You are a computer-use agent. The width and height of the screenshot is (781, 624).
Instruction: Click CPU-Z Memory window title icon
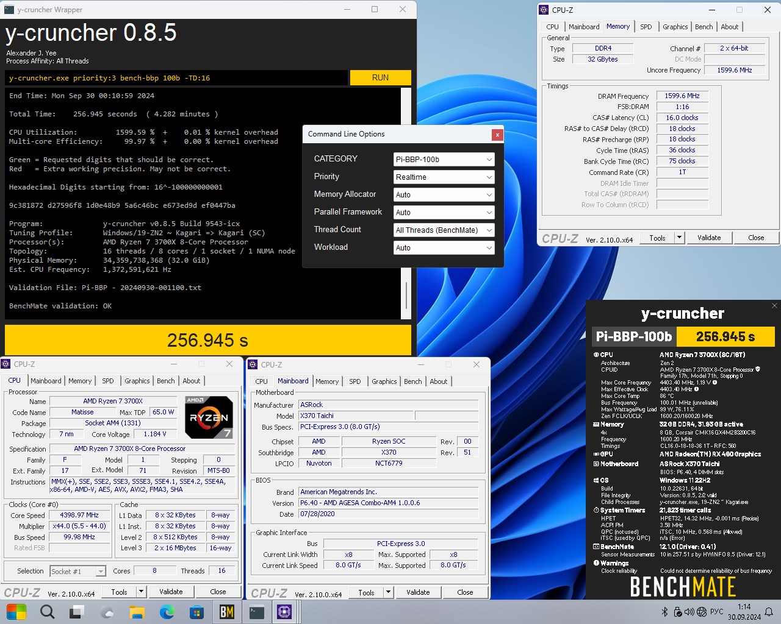point(544,10)
